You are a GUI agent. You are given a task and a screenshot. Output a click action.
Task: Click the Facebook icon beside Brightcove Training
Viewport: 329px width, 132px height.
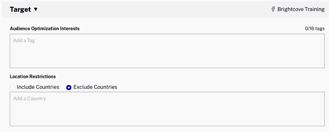pyautogui.click(x=273, y=9)
